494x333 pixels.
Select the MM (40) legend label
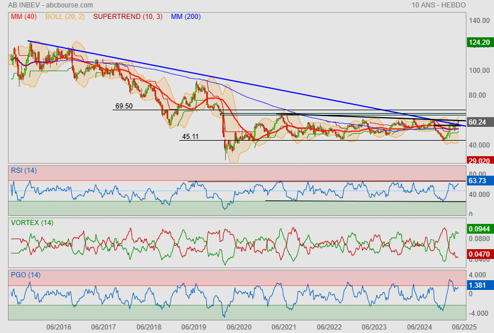pos(24,17)
